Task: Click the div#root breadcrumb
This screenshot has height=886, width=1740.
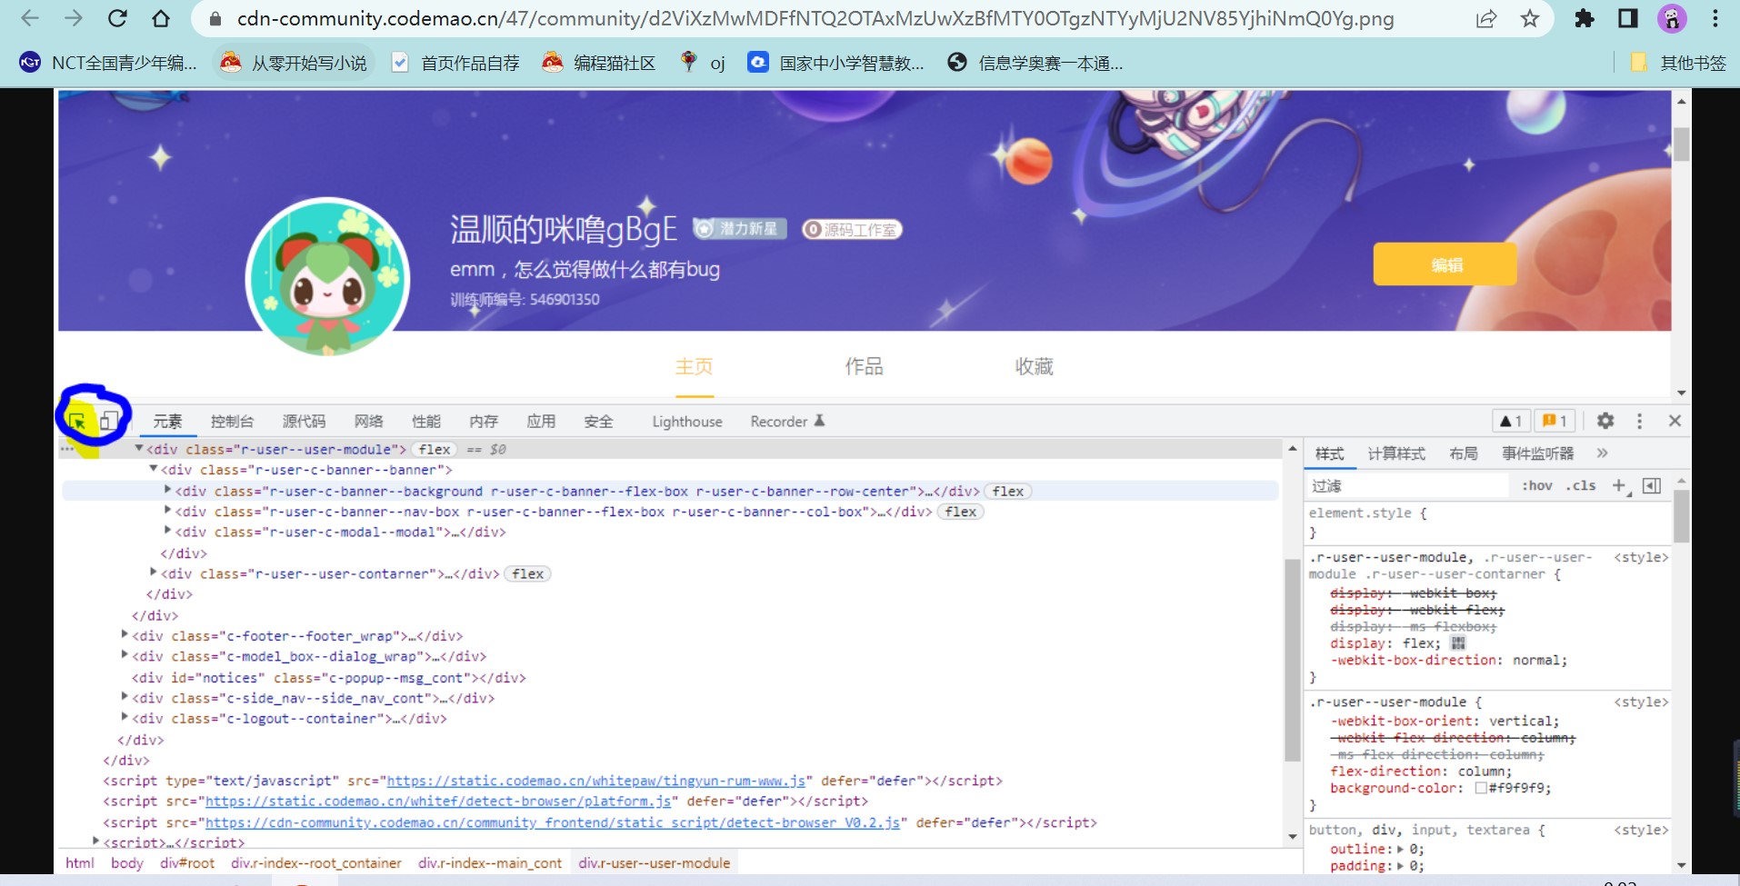Action: (187, 862)
